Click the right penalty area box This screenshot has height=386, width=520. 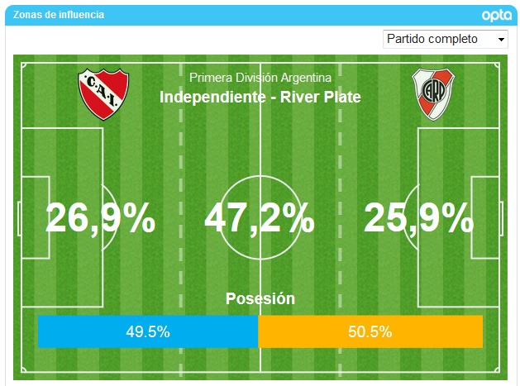(459, 217)
